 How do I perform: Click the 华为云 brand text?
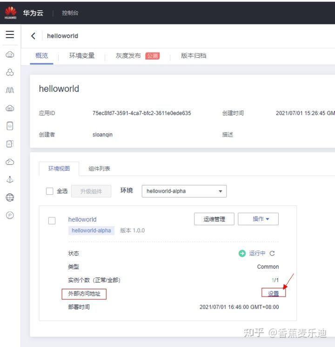[33, 13]
